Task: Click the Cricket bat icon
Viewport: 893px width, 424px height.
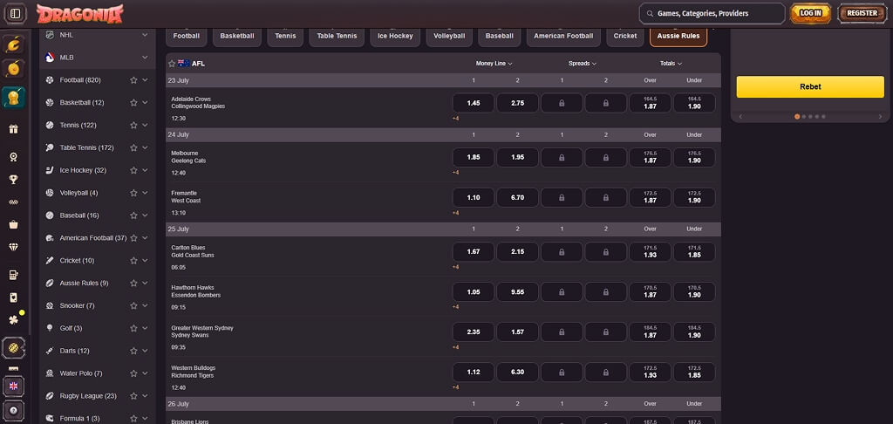Action: (50, 261)
